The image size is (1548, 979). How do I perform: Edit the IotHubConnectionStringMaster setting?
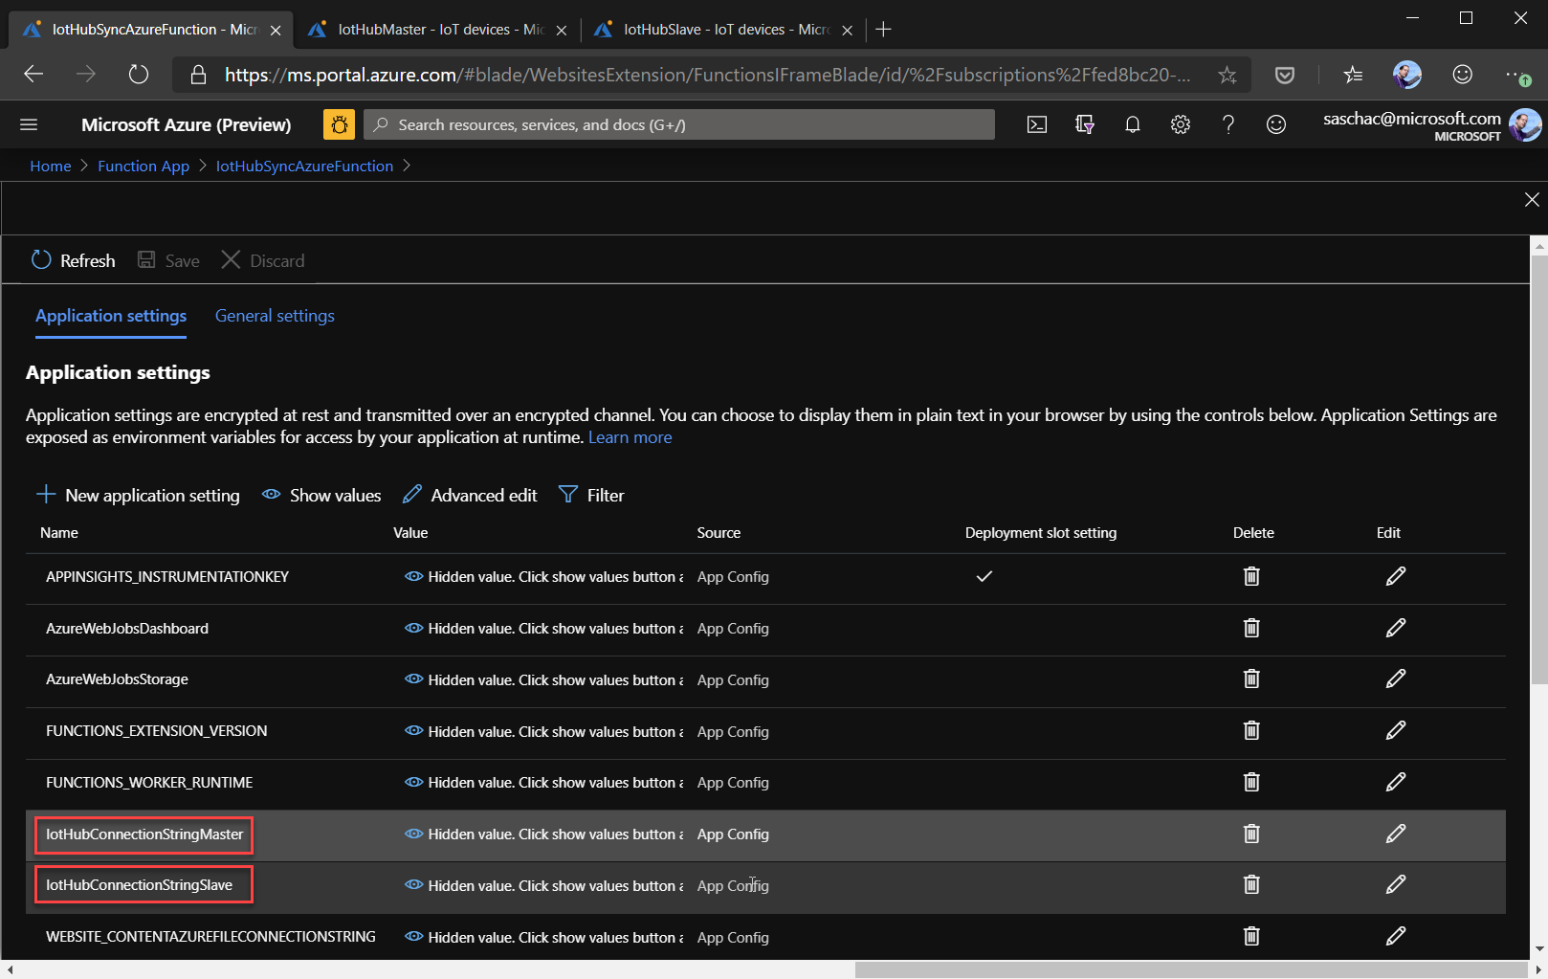[1396, 834]
